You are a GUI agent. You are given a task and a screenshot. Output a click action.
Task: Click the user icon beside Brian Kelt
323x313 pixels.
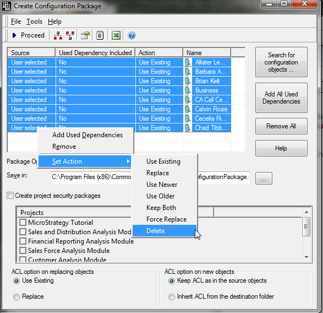click(188, 81)
